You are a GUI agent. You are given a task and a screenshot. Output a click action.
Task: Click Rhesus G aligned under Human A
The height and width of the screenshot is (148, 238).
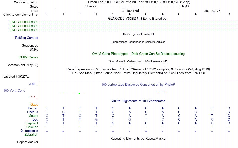(x=196, y=112)
